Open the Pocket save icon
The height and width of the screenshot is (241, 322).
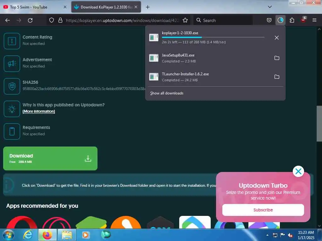point(269,20)
